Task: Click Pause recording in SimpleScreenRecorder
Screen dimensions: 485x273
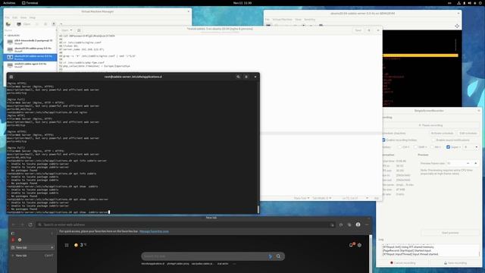Action: (x=430, y=125)
